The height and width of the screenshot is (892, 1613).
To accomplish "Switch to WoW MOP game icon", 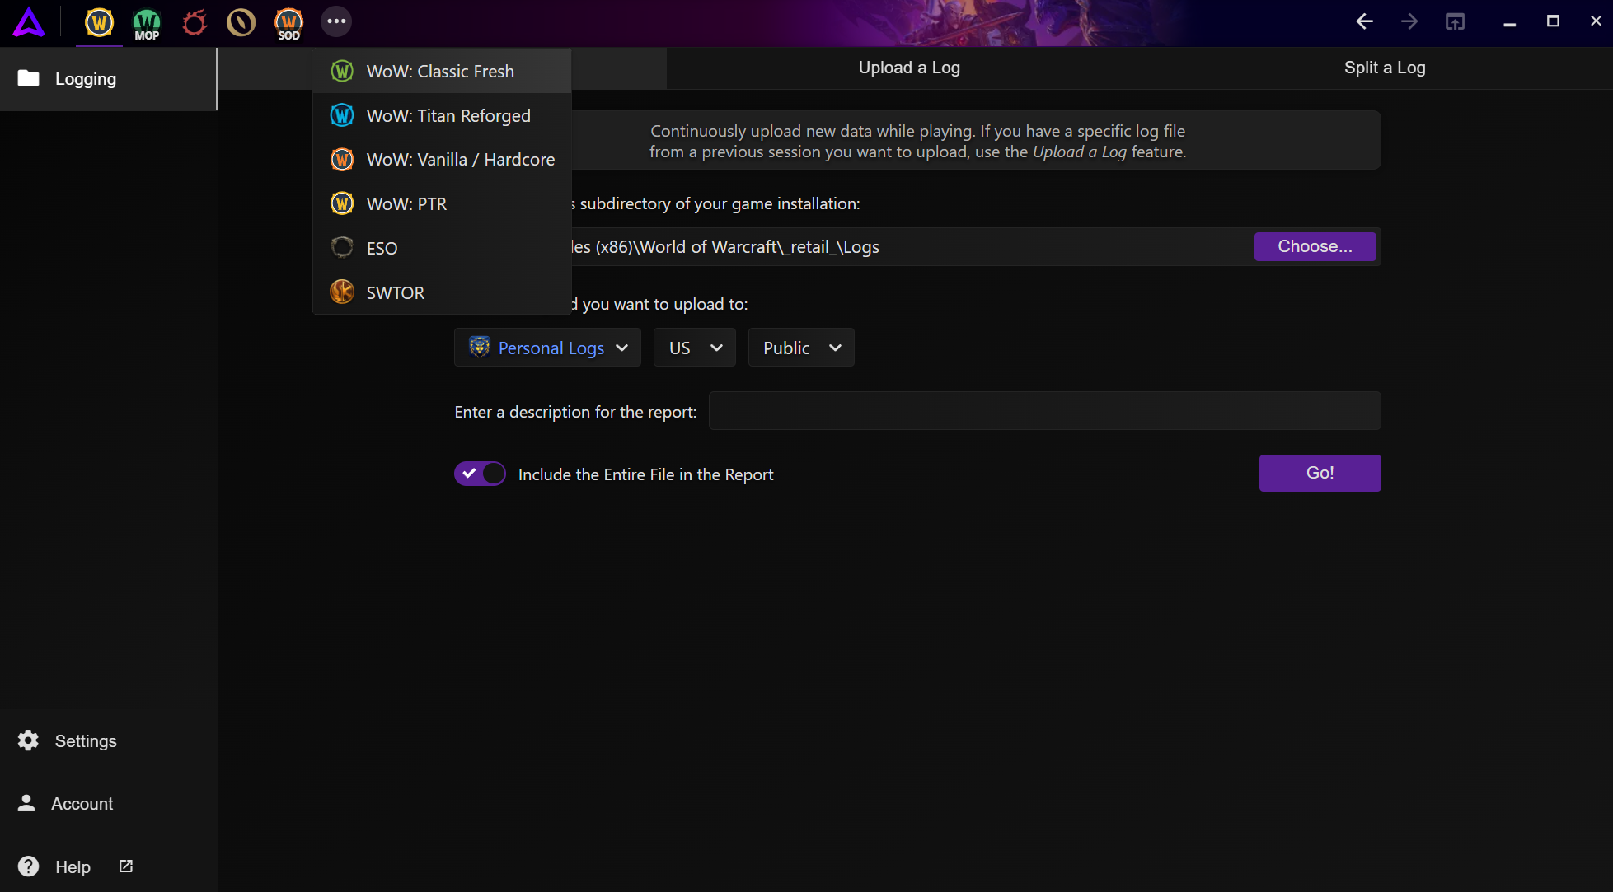I will coord(147,23).
